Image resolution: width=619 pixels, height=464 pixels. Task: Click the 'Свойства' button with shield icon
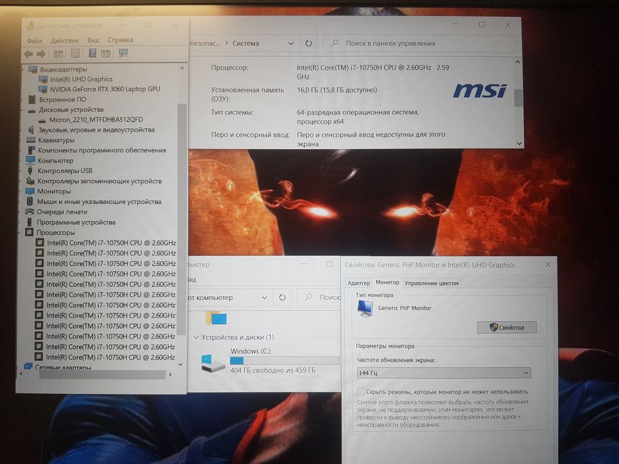(507, 327)
